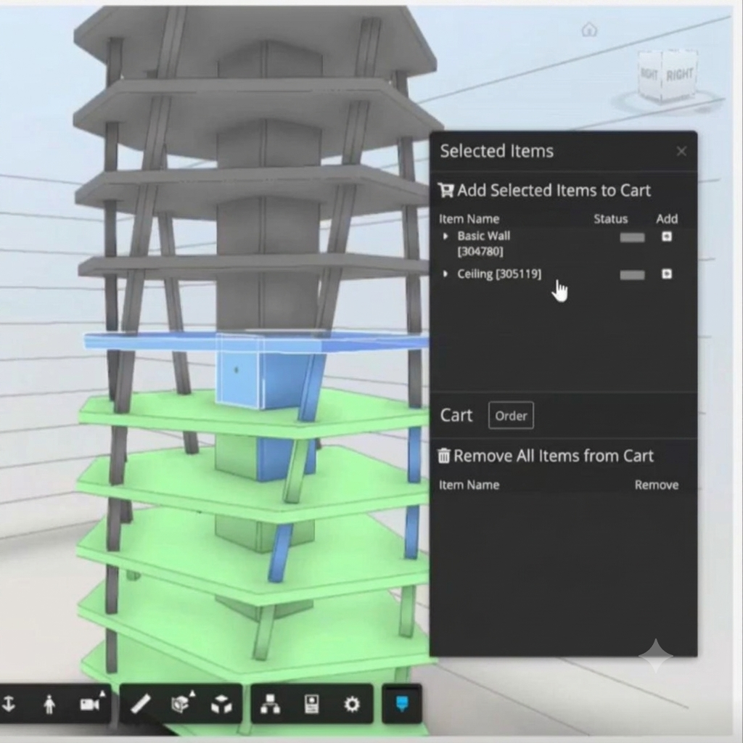
Task: Select the measure ruler tool
Action: [x=140, y=704]
